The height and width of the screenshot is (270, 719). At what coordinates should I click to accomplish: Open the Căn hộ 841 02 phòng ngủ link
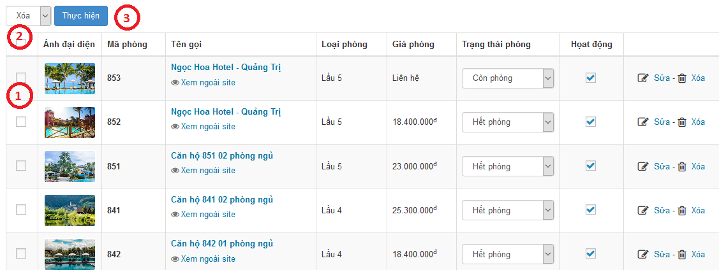(x=222, y=200)
